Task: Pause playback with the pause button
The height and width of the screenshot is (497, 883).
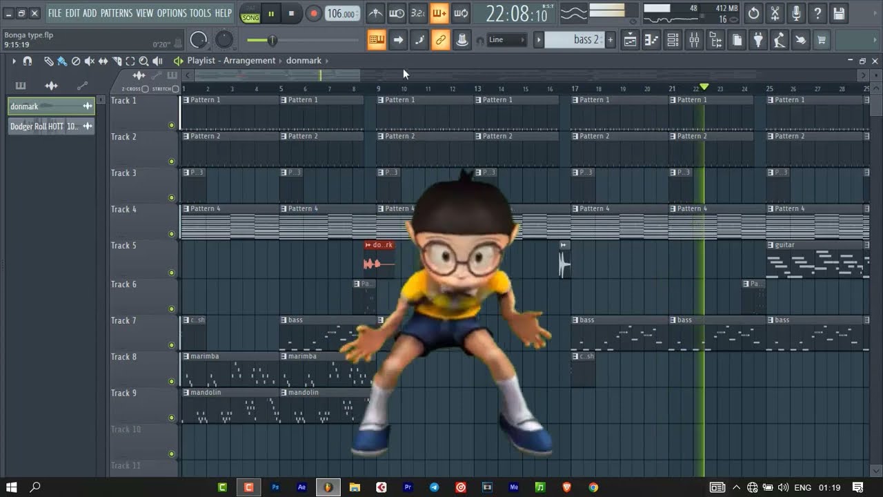Action: click(271, 13)
